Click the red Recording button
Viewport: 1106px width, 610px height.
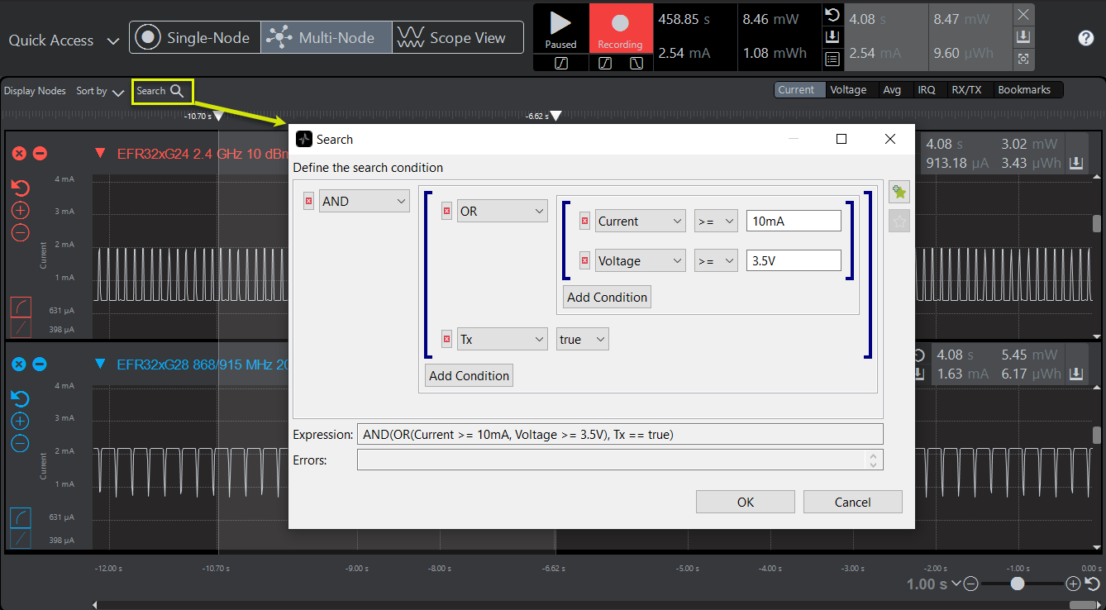point(620,29)
